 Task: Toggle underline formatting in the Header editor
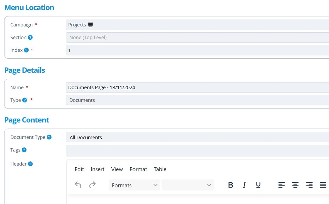258,185
